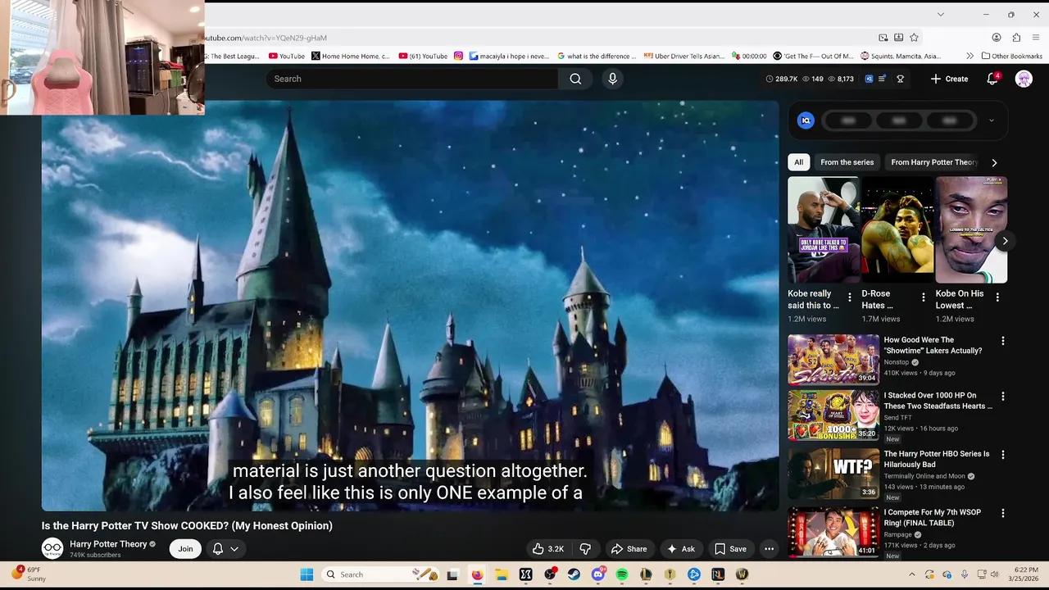Image resolution: width=1049 pixels, height=590 pixels.
Task: Expand the notification bell dropdown beside Join
Action: [225, 549]
